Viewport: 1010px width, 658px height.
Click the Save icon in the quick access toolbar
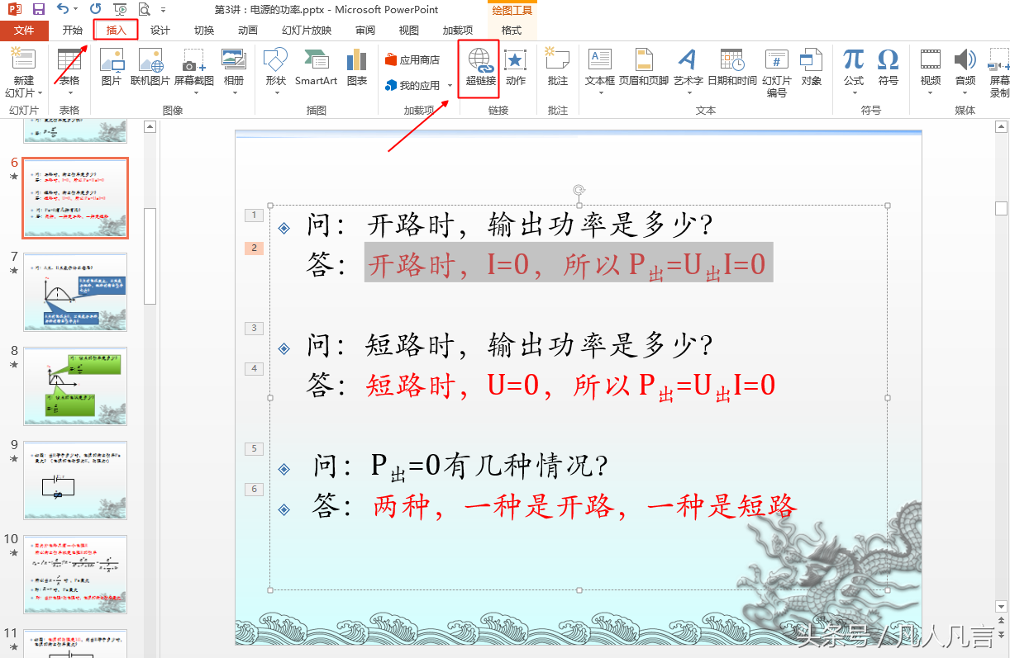38,10
